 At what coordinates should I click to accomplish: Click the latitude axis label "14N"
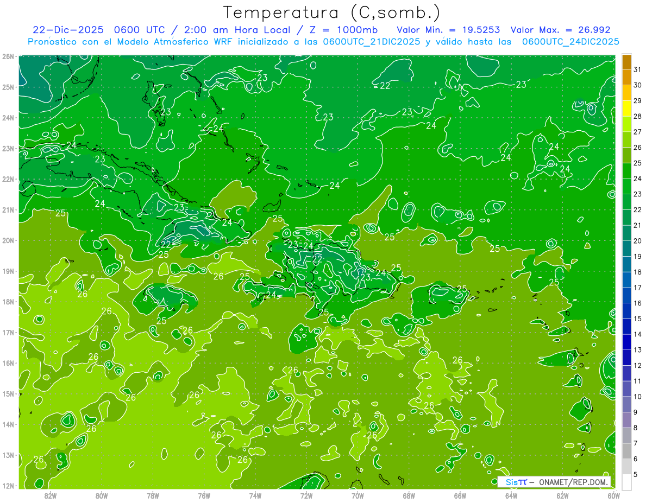(8, 424)
